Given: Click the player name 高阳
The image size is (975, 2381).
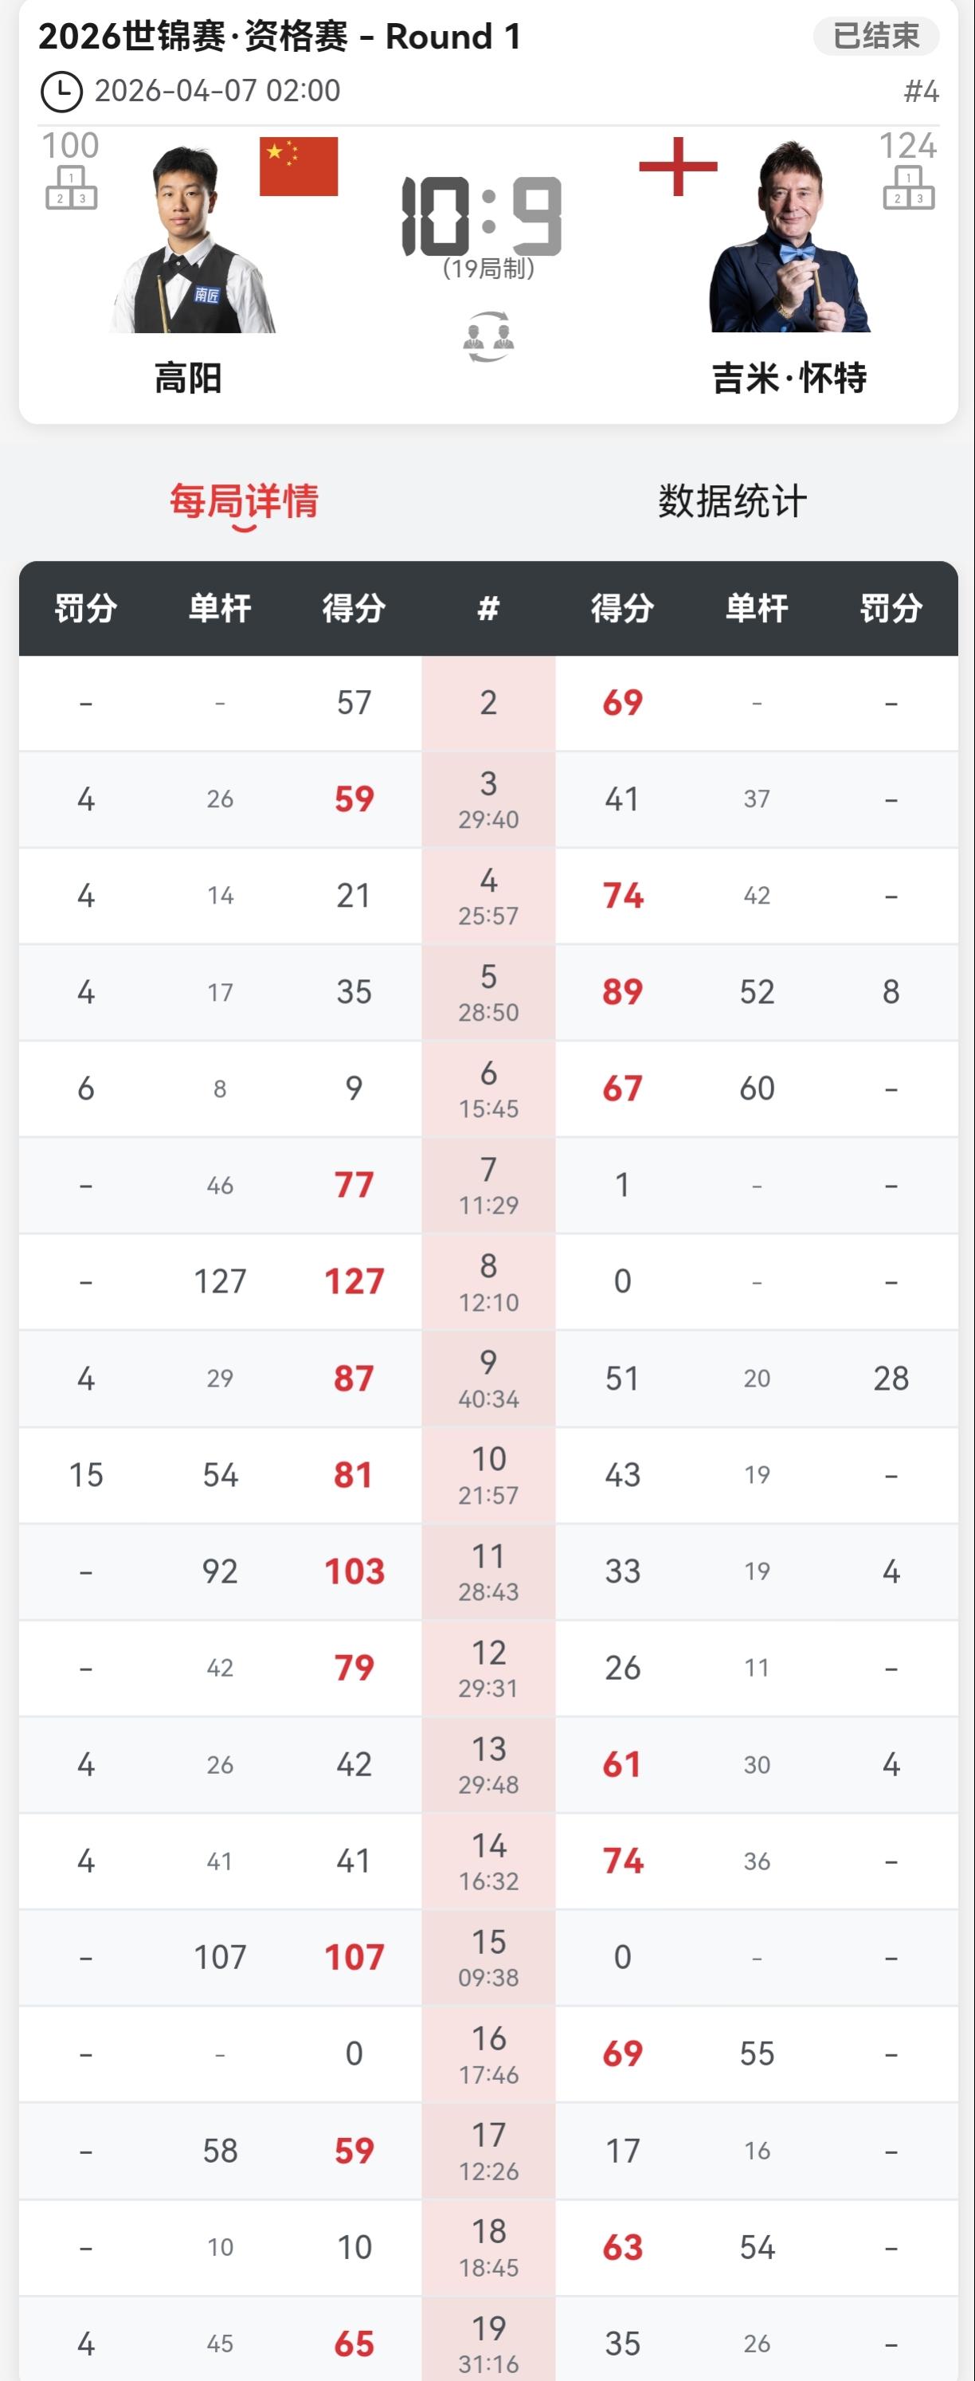Looking at the screenshot, I should click(188, 378).
